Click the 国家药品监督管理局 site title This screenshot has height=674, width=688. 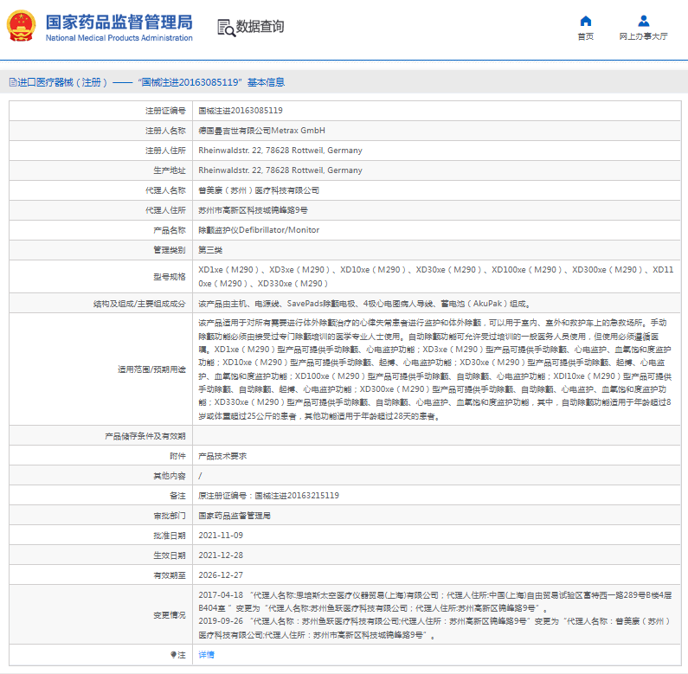[119, 22]
